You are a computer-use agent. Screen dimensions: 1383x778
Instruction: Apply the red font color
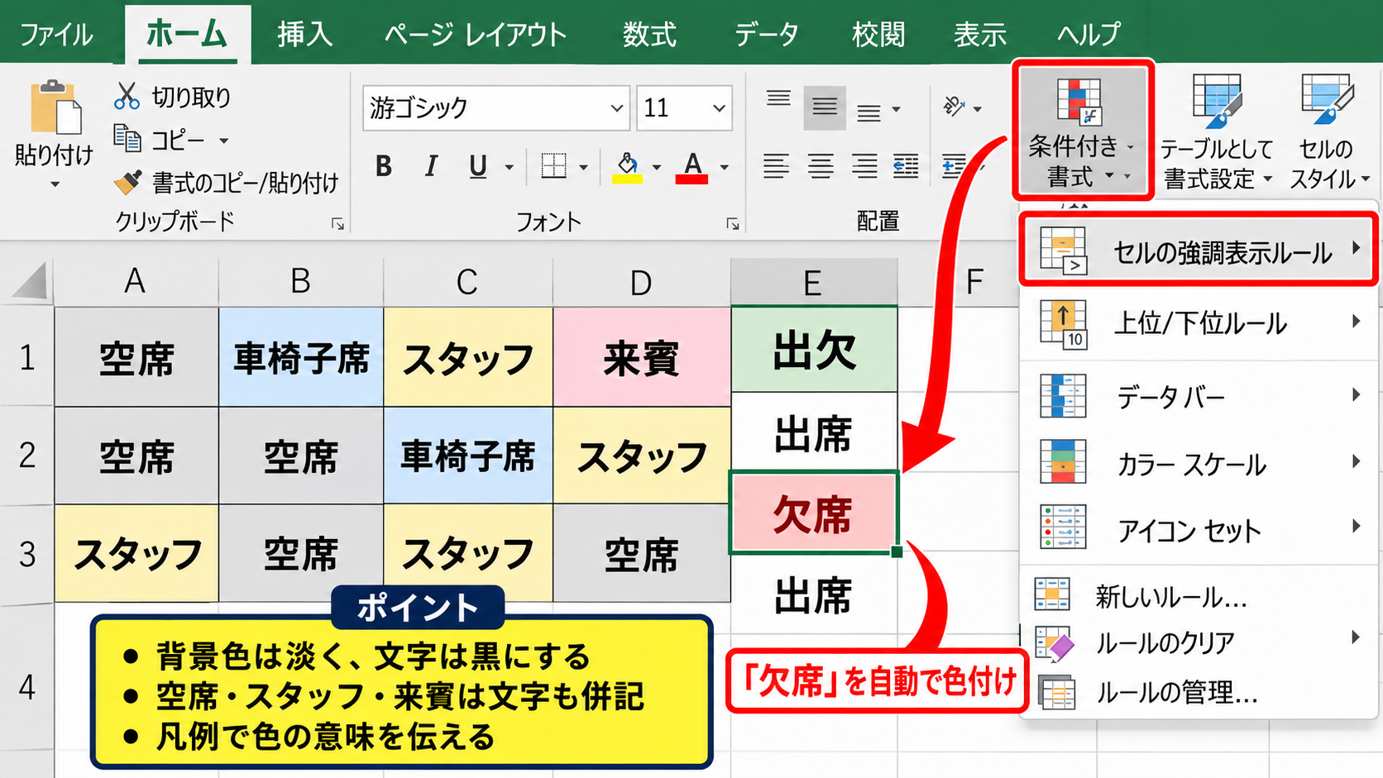692,167
